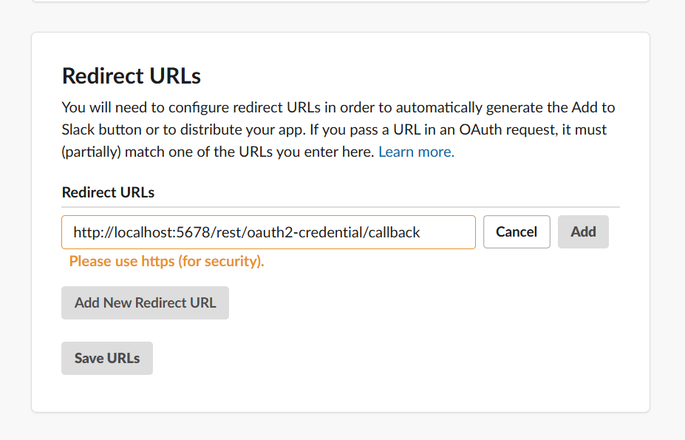Screen dimensions: 685x440
Task: Click Save URLs to store changes
Action: (x=106, y=358)
